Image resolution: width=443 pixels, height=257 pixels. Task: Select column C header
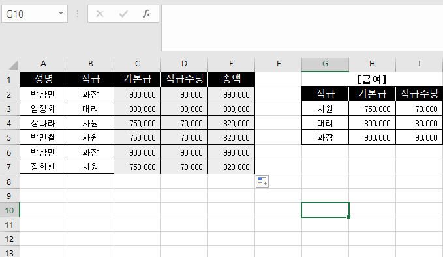coord(137,64)
